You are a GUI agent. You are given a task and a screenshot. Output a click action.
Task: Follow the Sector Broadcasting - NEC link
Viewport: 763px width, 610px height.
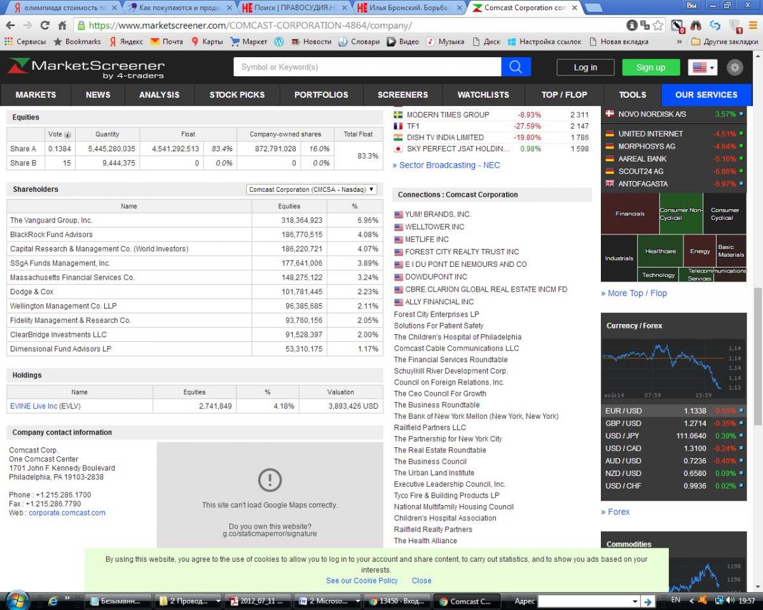(446, 165)
